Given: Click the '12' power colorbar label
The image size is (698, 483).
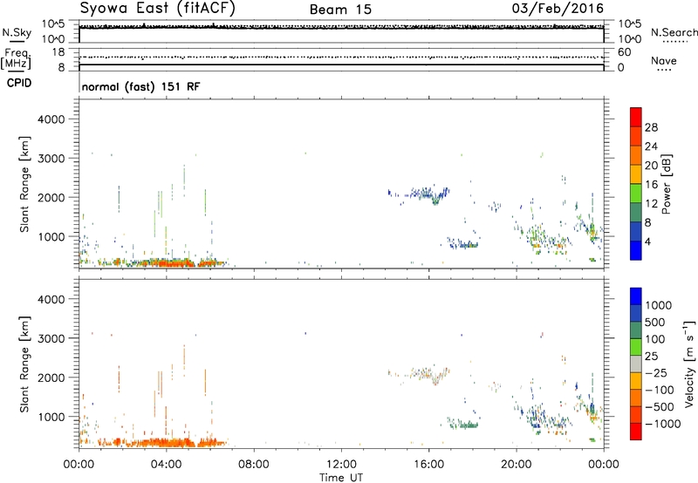Looking at the screenshot, I should (651, 204).
